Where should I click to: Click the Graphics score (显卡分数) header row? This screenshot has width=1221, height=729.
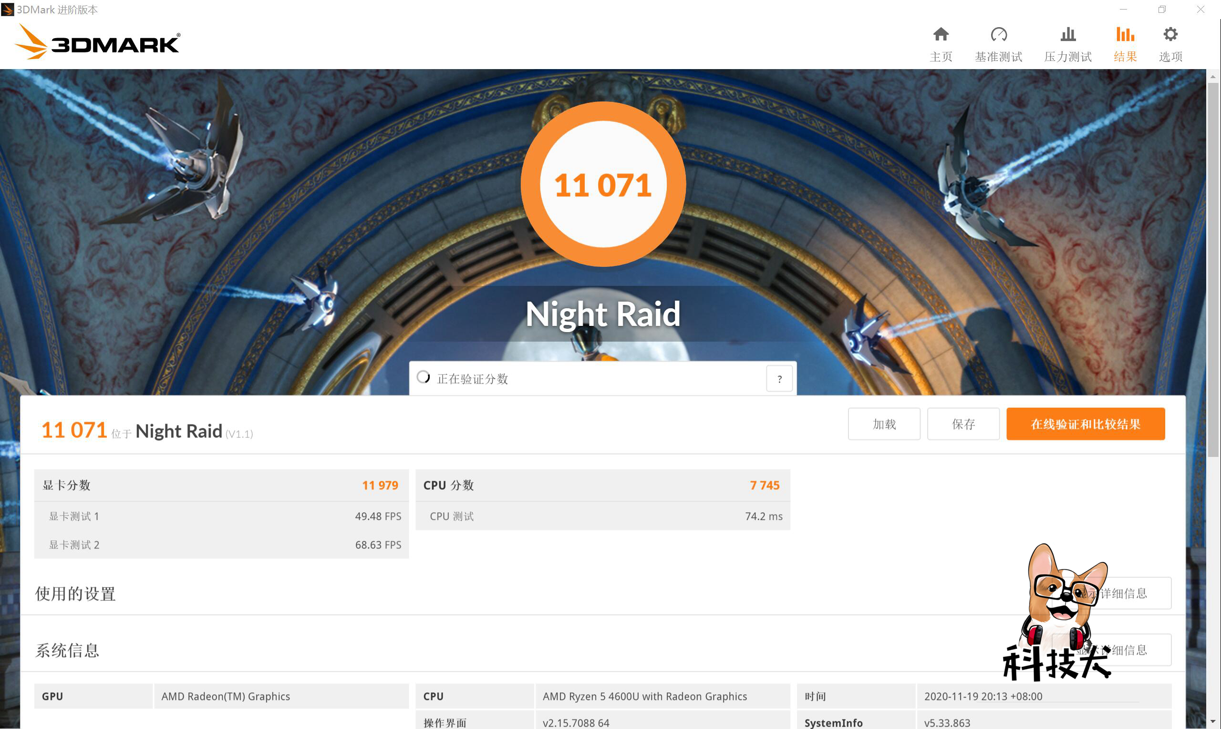tap(221, 486)
